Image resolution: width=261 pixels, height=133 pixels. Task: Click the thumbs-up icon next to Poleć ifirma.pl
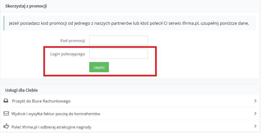[6, 126]
